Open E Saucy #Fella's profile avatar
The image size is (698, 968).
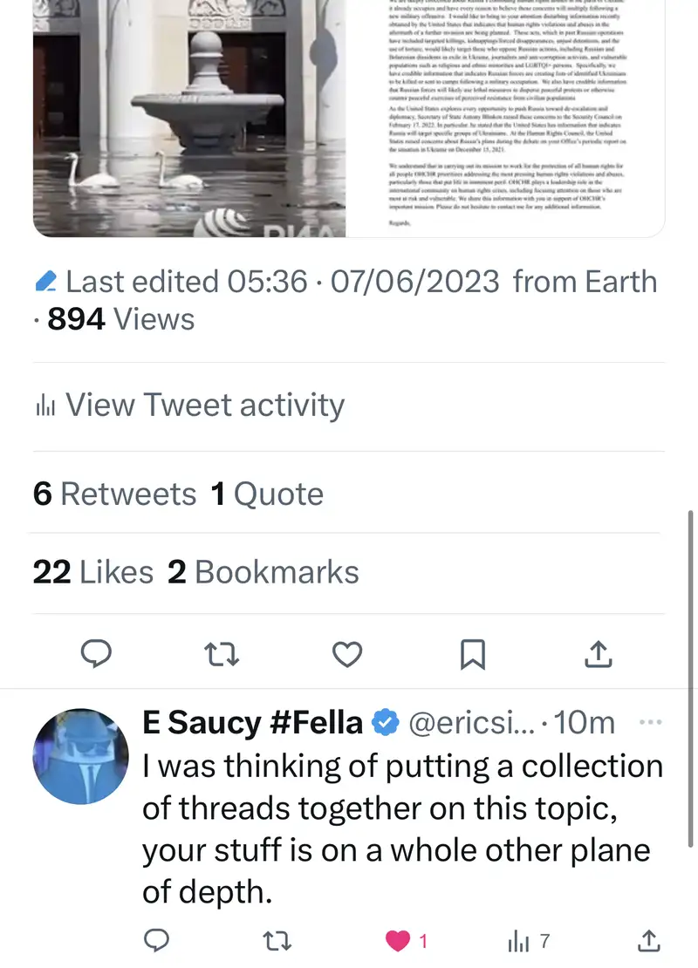[x=80, y=756]
